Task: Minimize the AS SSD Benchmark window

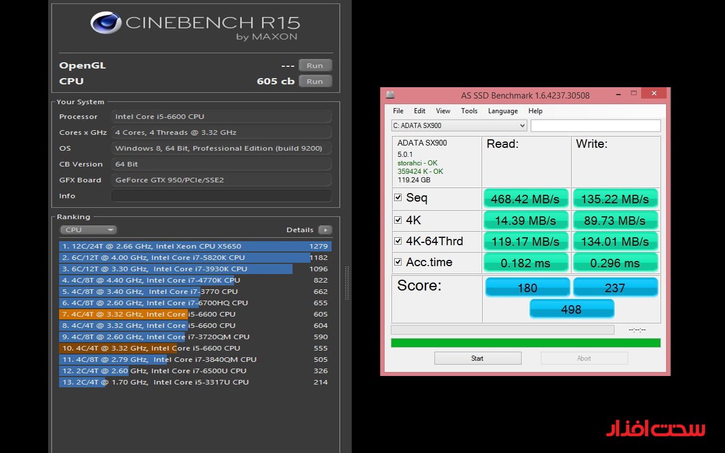Action: click(x=615, y=93)
